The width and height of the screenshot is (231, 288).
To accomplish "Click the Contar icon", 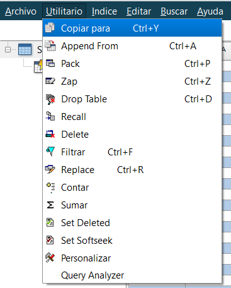I will pos(51,188).
